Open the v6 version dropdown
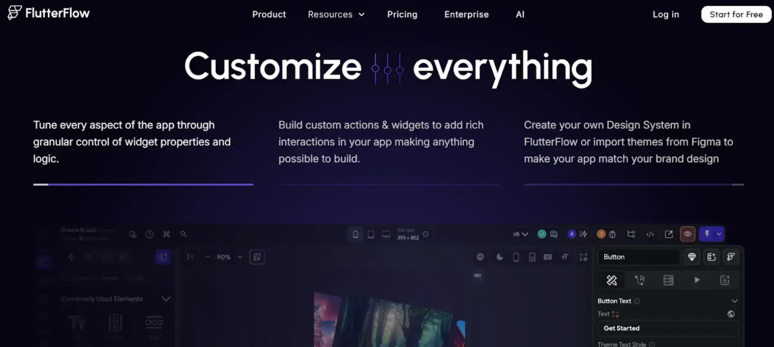The height and width of the screenshot is (347, 774). tap(520, 234)
